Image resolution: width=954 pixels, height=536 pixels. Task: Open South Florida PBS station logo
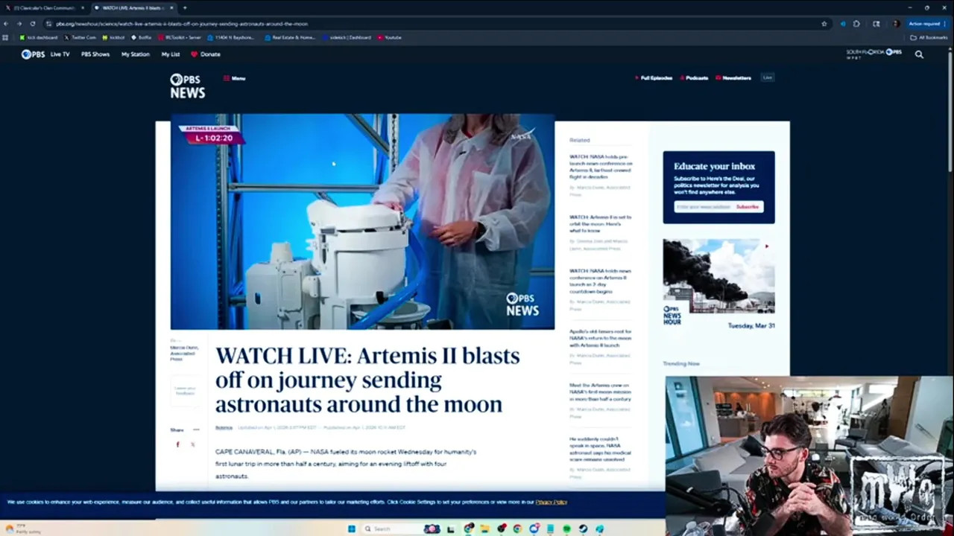click(x=874, y=54)
